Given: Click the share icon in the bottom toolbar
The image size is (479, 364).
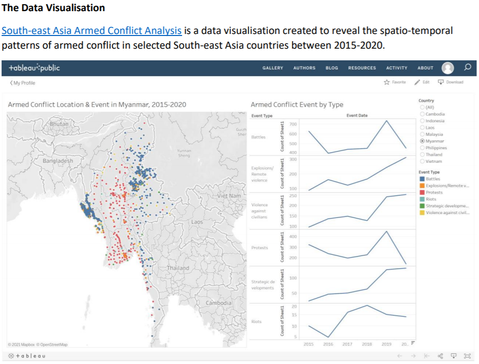Looking at the screenshot, I should point(440,356).
